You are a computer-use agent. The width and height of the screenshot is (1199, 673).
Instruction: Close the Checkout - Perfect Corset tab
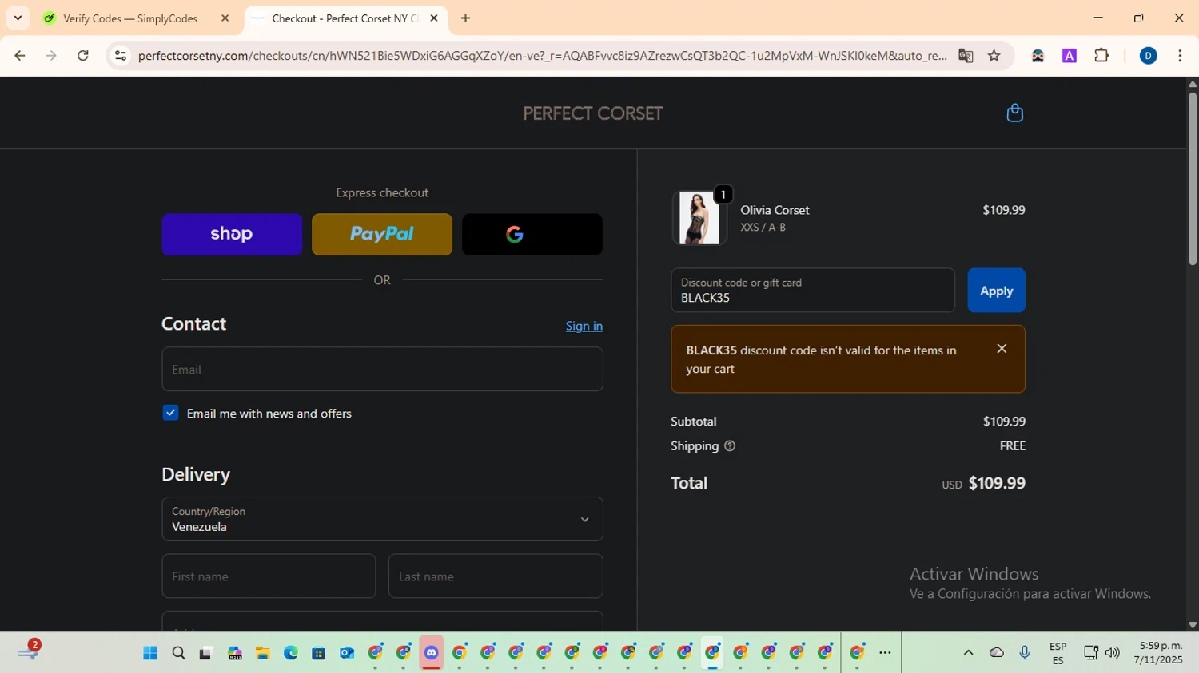coord(434,18)
